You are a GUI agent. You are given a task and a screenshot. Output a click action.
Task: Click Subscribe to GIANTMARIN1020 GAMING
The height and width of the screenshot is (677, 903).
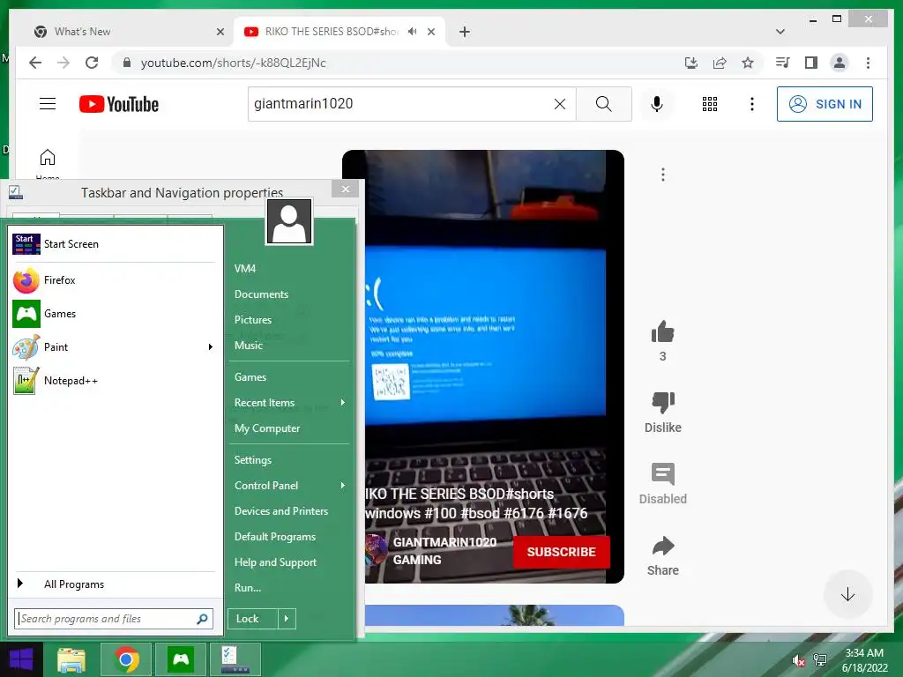click(561, 552)
